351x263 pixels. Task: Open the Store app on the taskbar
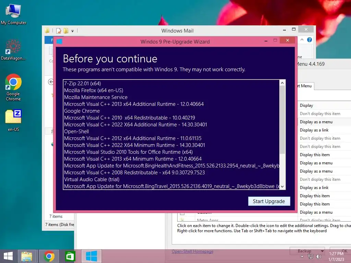70,256
